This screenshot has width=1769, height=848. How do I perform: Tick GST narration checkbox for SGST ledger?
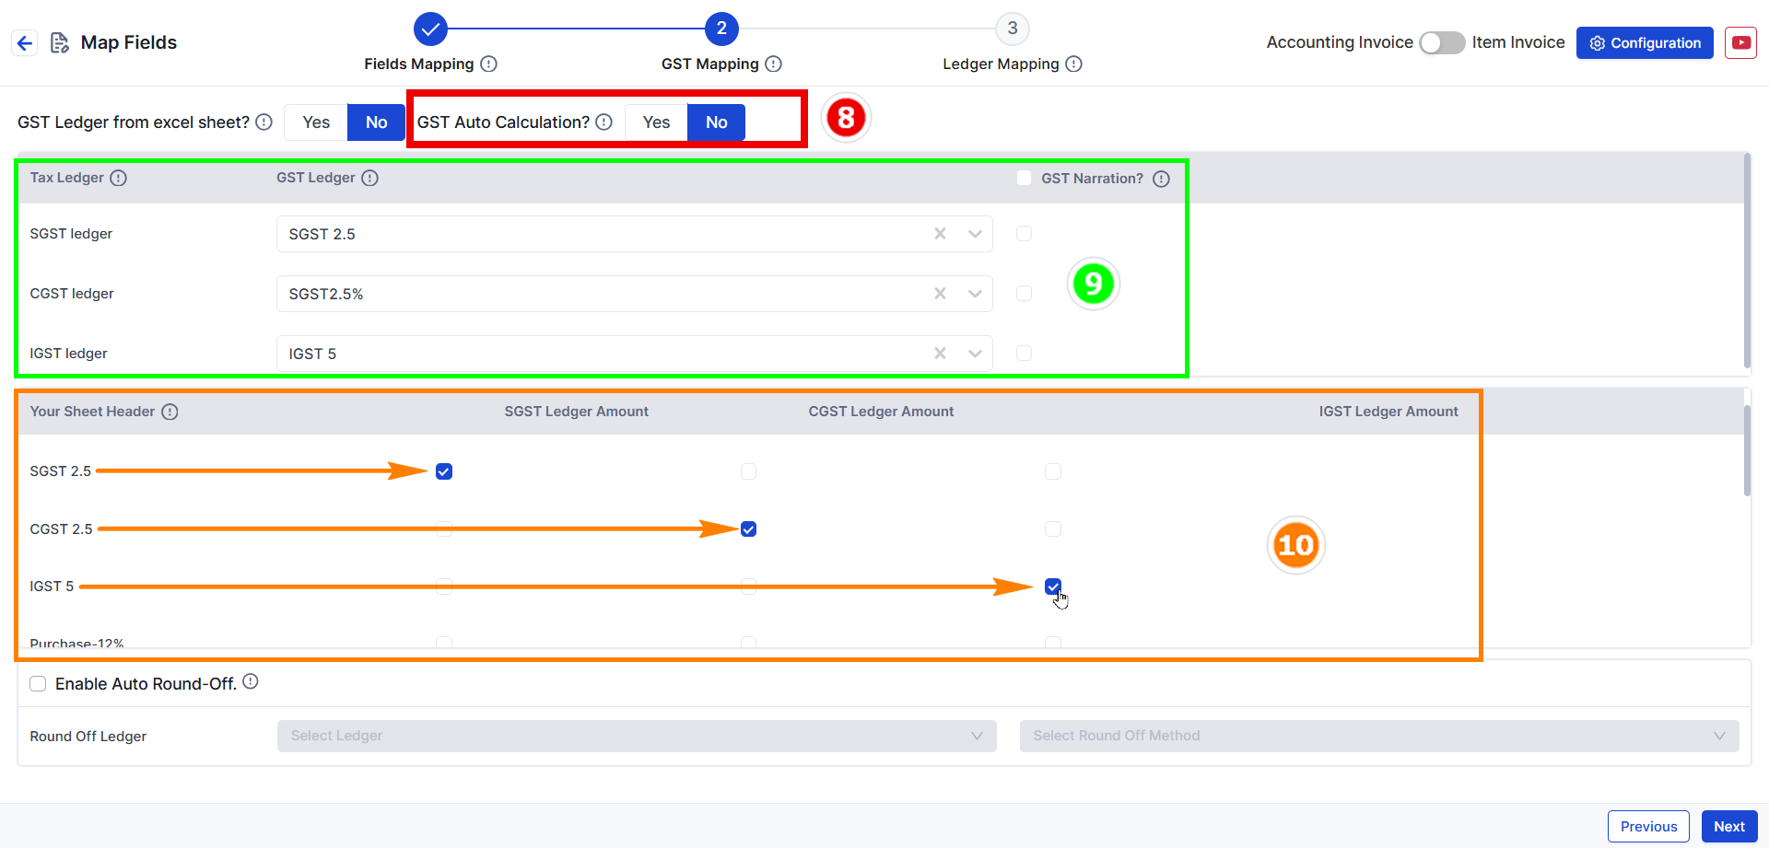pyautogui.click(x=1024, y=234)
